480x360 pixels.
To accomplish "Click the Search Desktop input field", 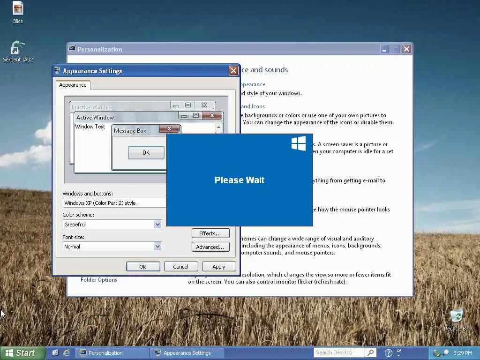I will 339,352.
